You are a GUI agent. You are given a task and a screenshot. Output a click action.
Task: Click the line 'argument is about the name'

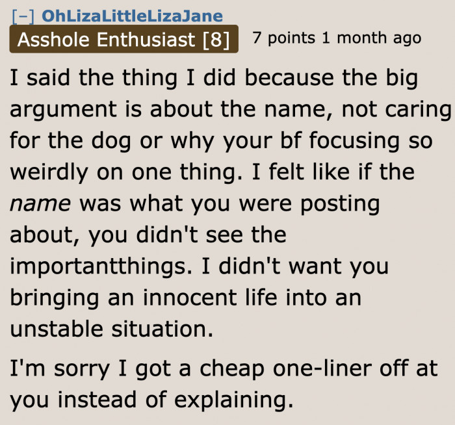click(230, 110)
